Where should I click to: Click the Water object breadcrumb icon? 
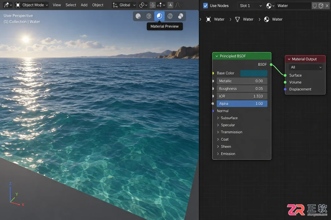pos(208,20)
